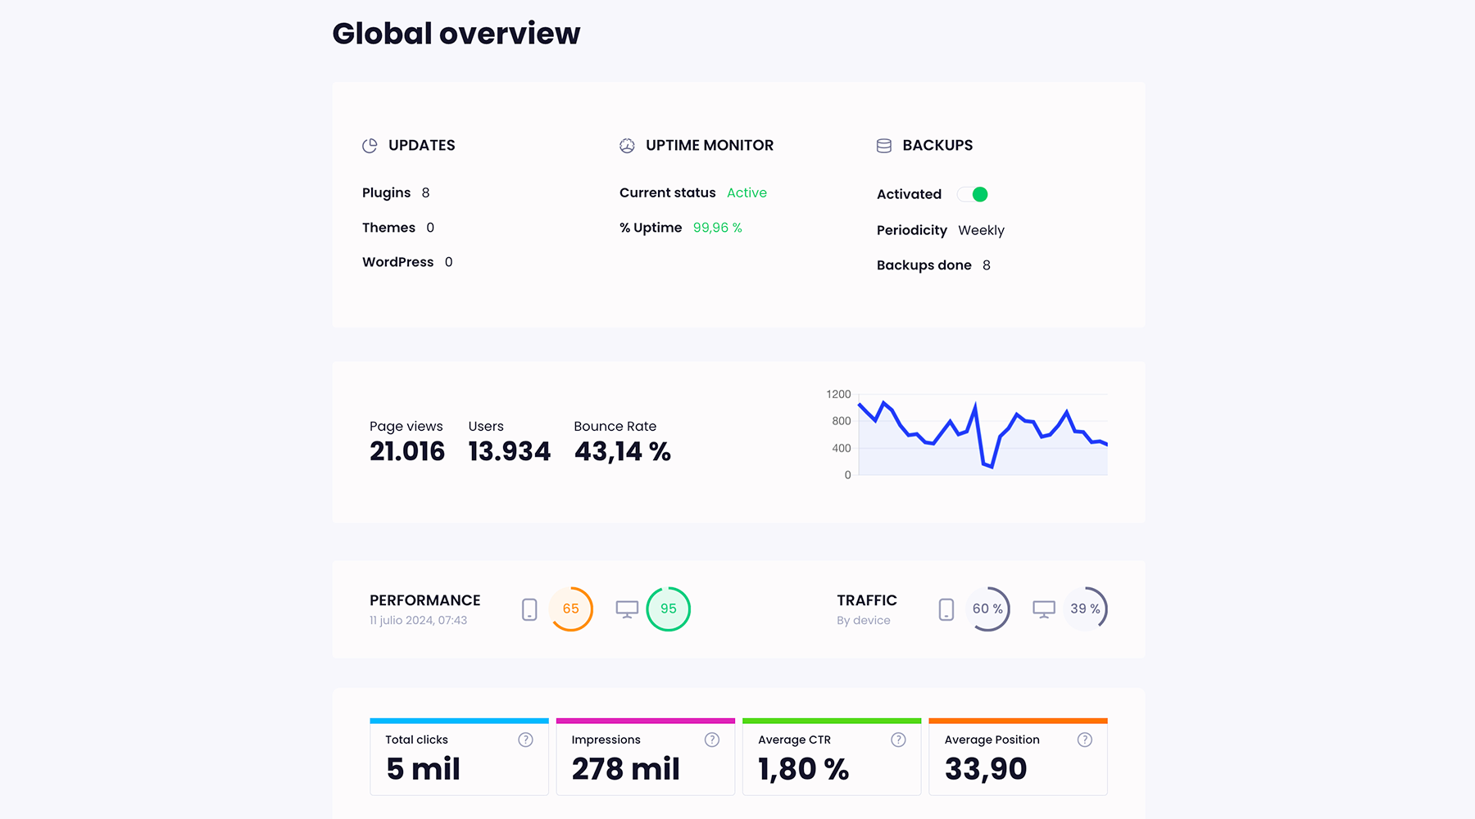
Task: Click the 13.934 users value
Action: click(x=510, y=451)
